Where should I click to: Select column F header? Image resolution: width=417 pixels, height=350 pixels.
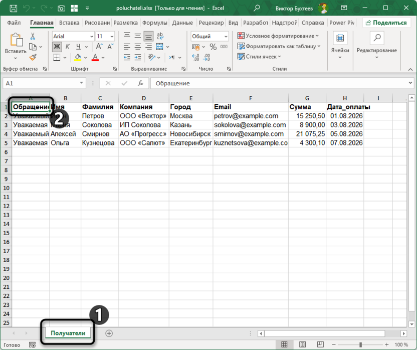click(251, 98)
